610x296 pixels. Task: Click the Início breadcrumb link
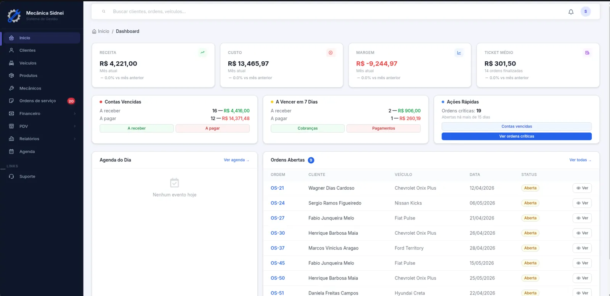click(x=103, y=31)
